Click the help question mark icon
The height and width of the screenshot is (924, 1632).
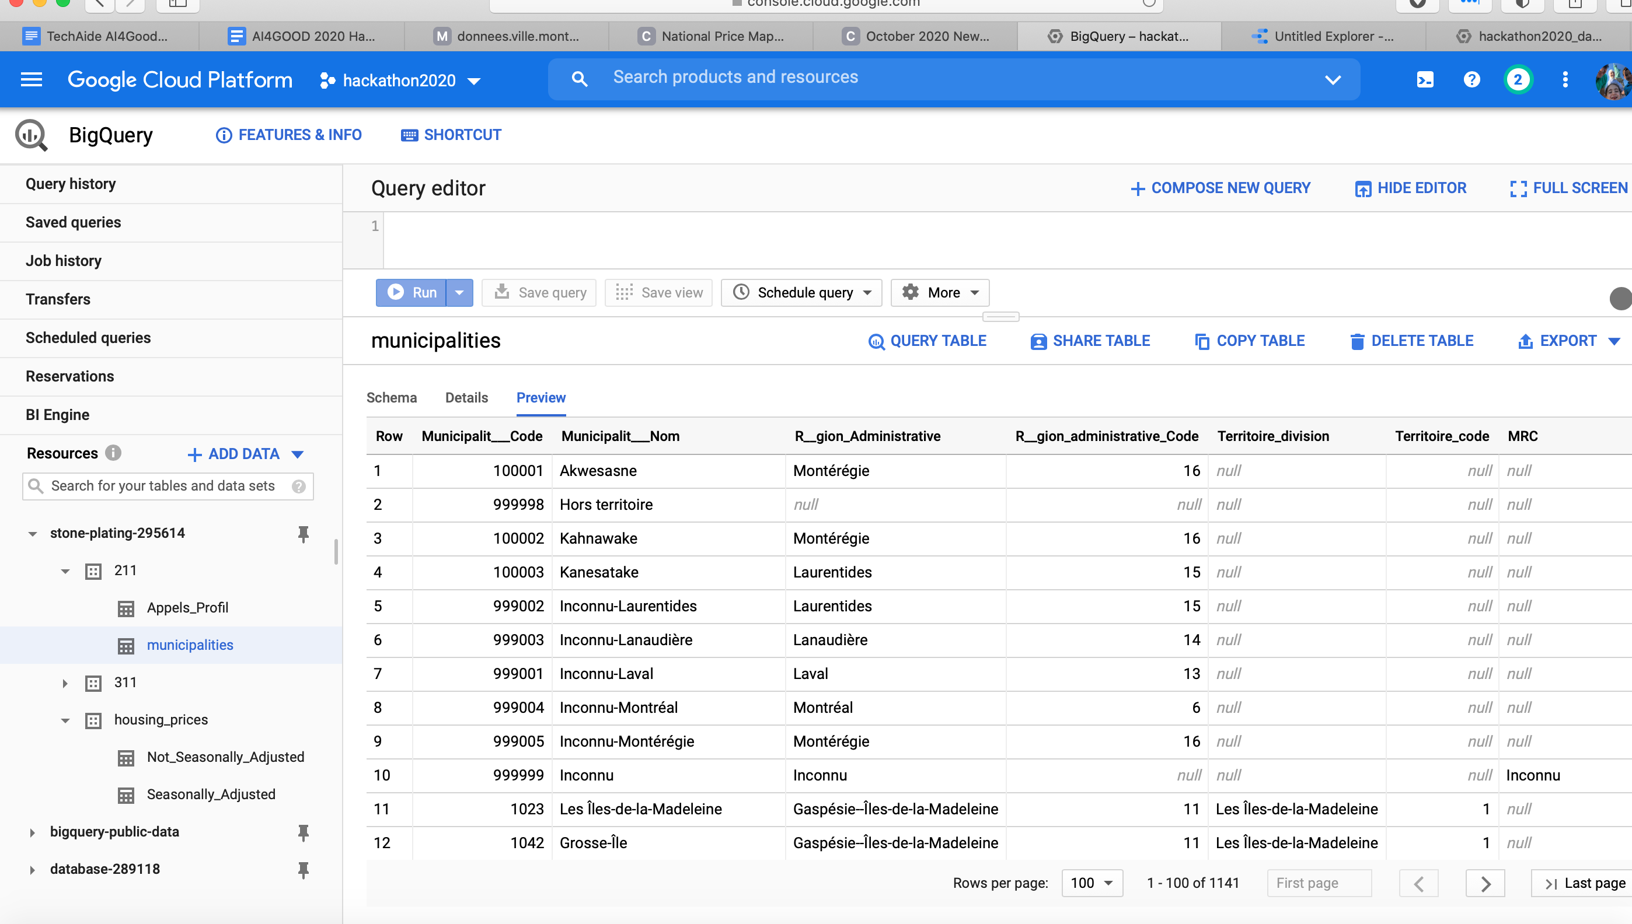1471,79
